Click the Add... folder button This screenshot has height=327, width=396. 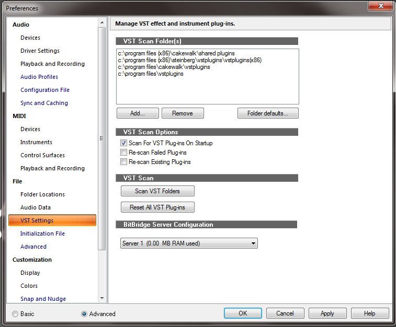point(138,113)
